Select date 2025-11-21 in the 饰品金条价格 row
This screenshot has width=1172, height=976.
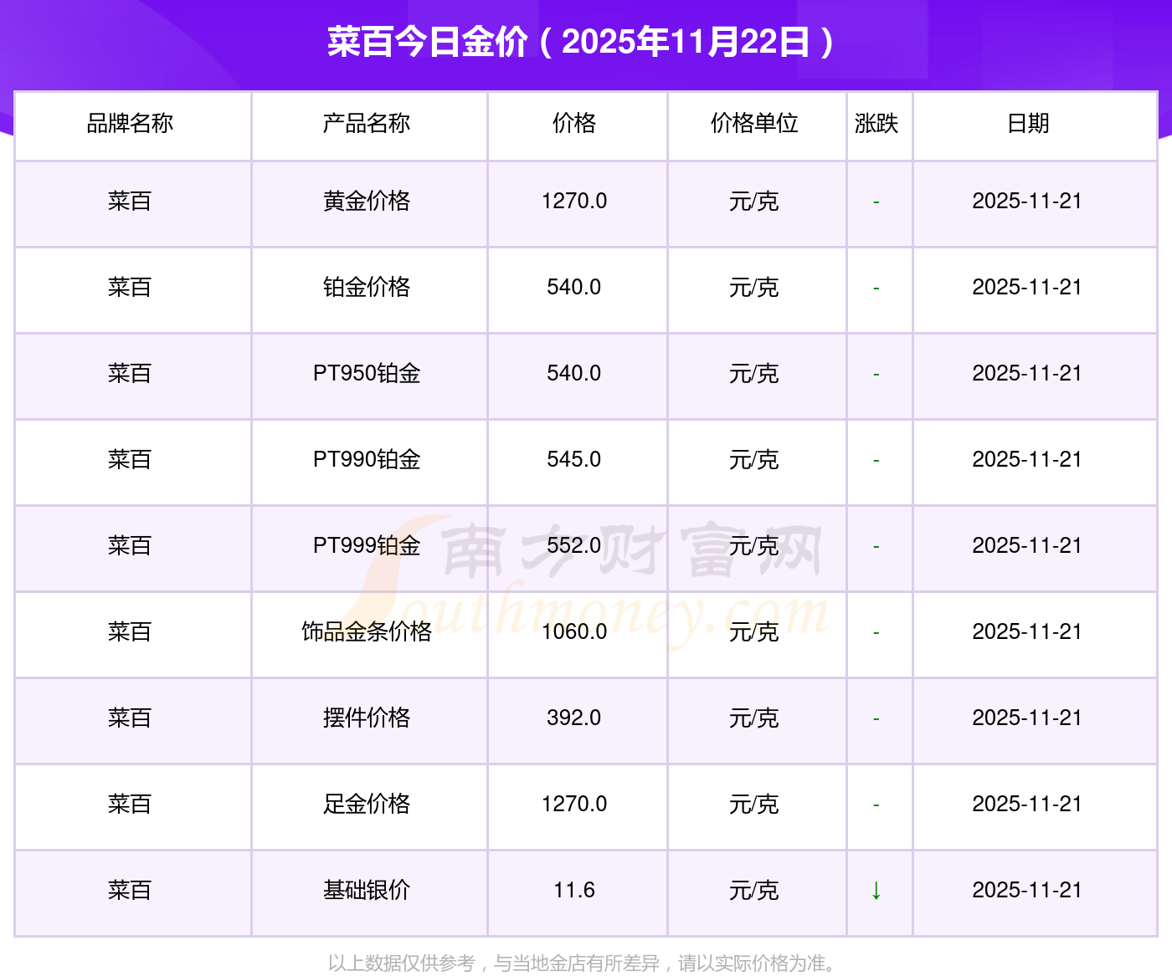click(1027, 632)
